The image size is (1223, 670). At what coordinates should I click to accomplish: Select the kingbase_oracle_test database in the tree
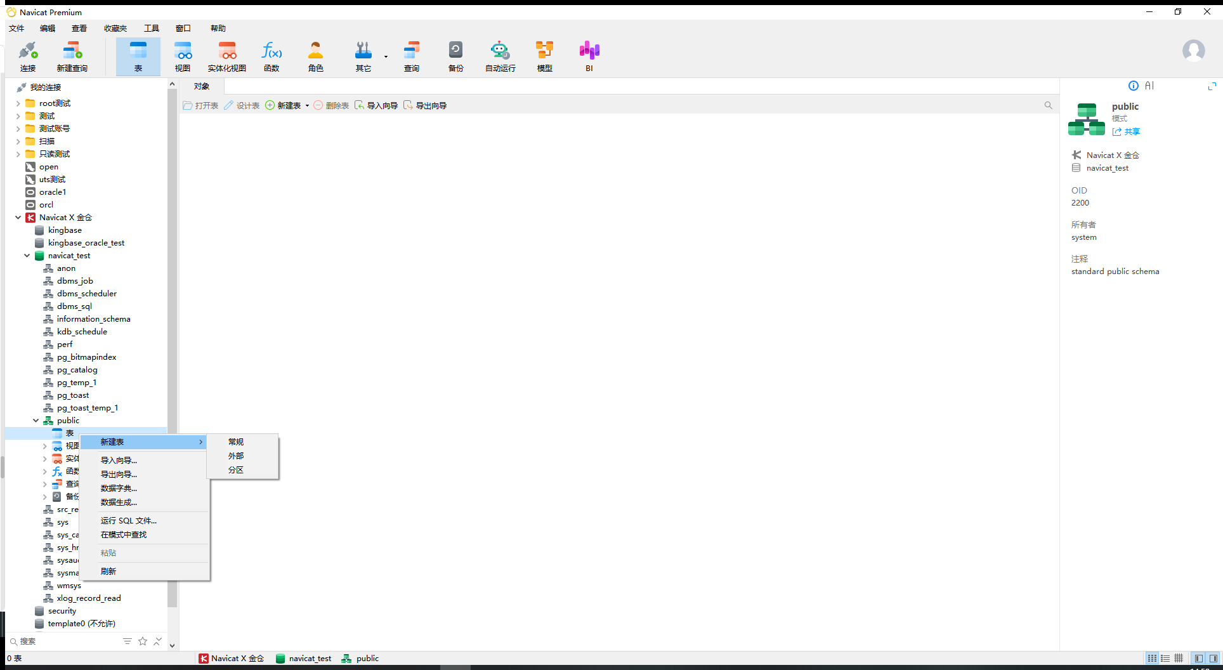[x=86, y=243]
